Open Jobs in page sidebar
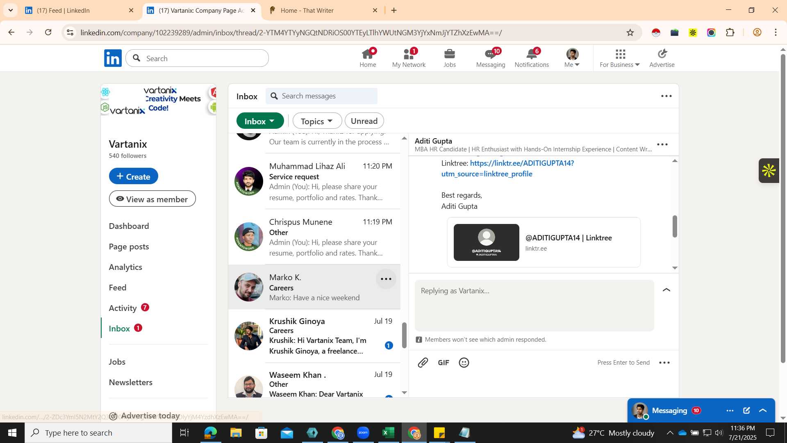The image size is (787, 443). pyautogui.click(x=117, y=362)
